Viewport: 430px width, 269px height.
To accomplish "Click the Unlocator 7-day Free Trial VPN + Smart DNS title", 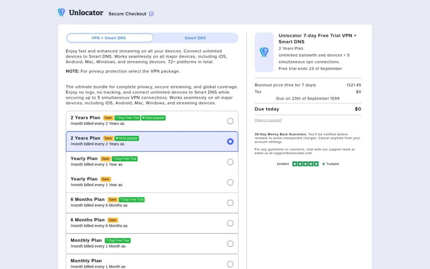I will coord(317,39).
